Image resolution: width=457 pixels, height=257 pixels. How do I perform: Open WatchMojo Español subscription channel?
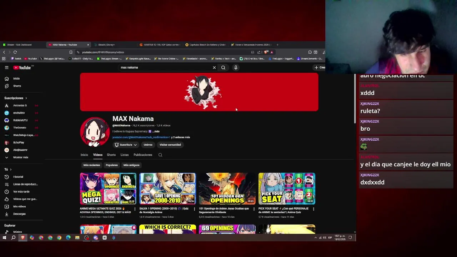coord(22,135)
